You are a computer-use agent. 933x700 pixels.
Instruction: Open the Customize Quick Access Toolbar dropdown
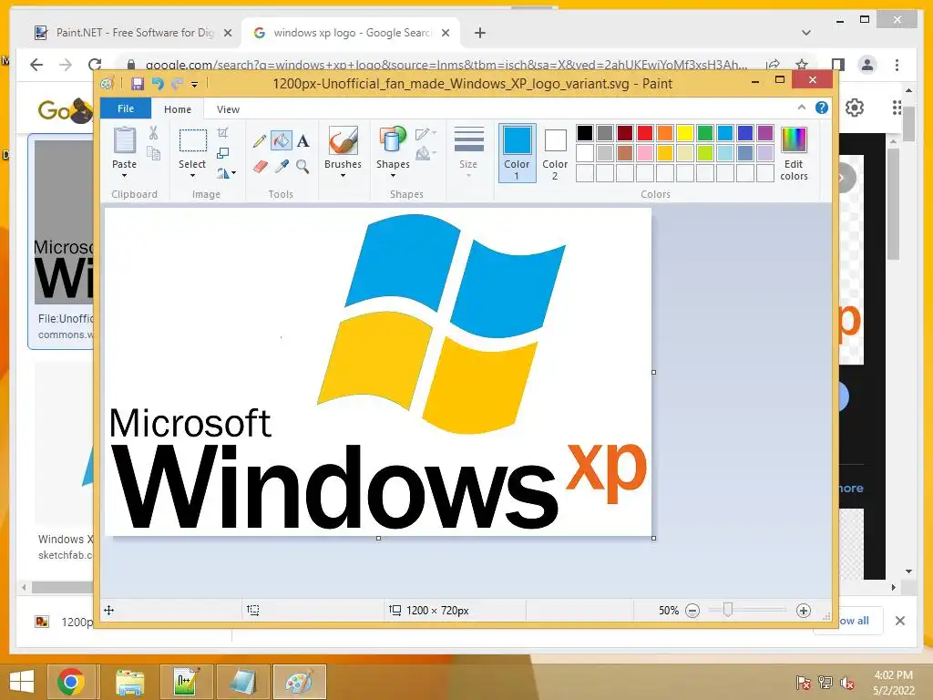195,85
